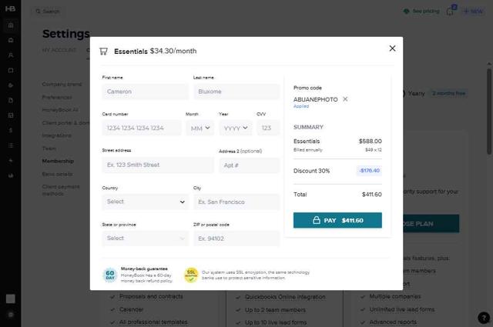Click the CVV field
Image resolution: width=493 pixels, height=327 pixels.
click(x=268, y=128)
